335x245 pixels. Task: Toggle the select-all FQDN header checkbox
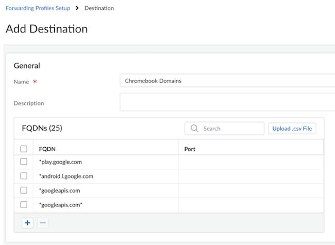tap(24, 149)
